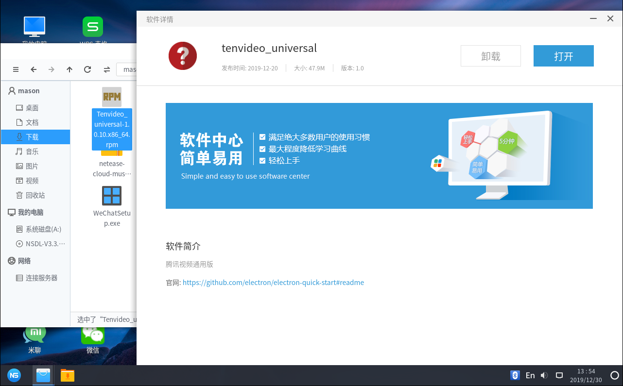Open the 图片 folder in sidebar
The width and height of the screenshot is (623, 386).
(35, 166)
